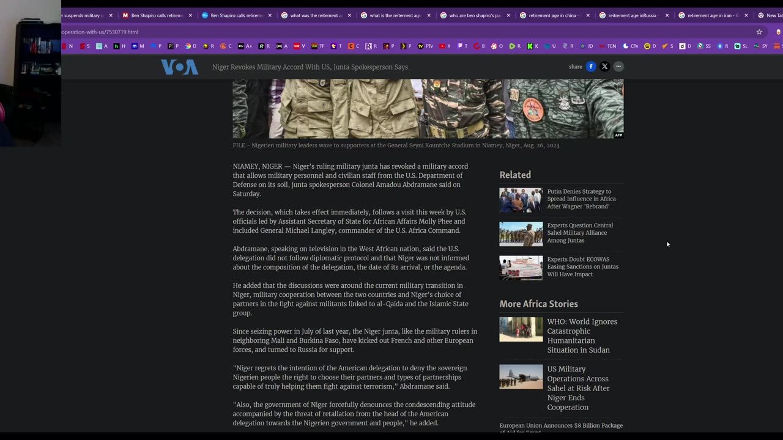Click thumbnail for Putin Wagner article

click(x=521, y=200)
